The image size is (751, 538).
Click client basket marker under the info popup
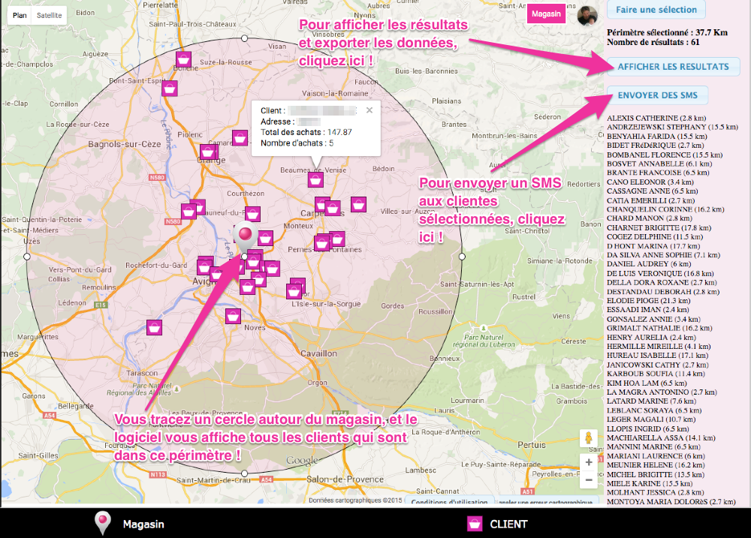coord(316,179)
